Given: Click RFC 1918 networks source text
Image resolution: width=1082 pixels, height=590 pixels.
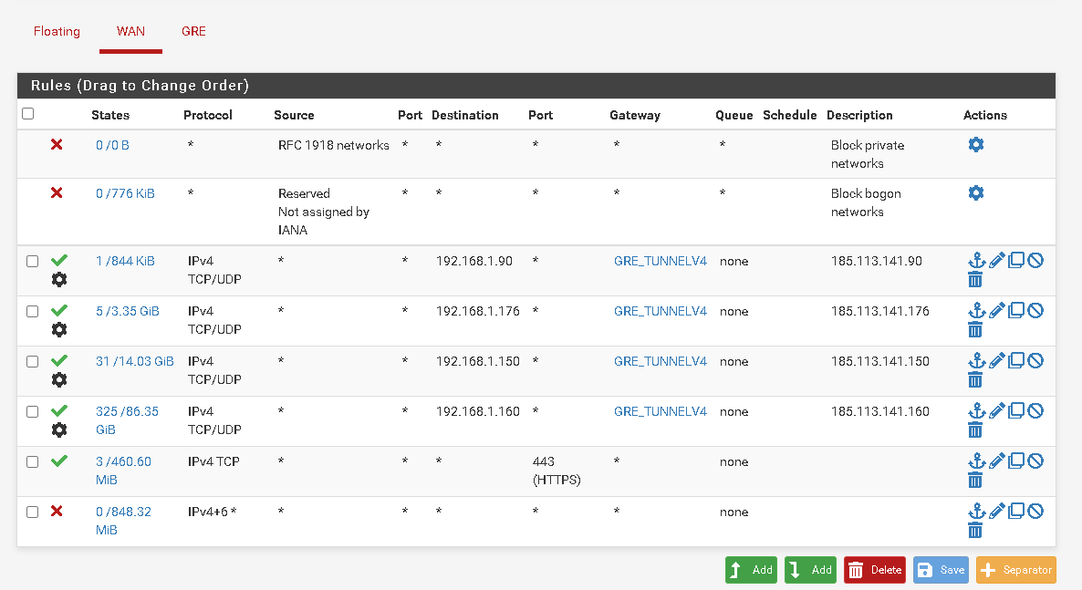Looking at the screenshot, I should (x=333, y=145).
